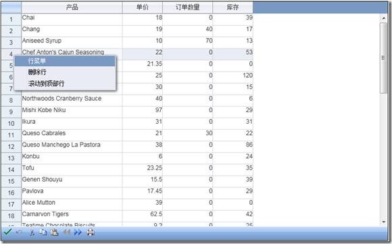392x244 pixels.
Task: Choose 删除行 from the context menu
Action: click(x=65, y=72)
